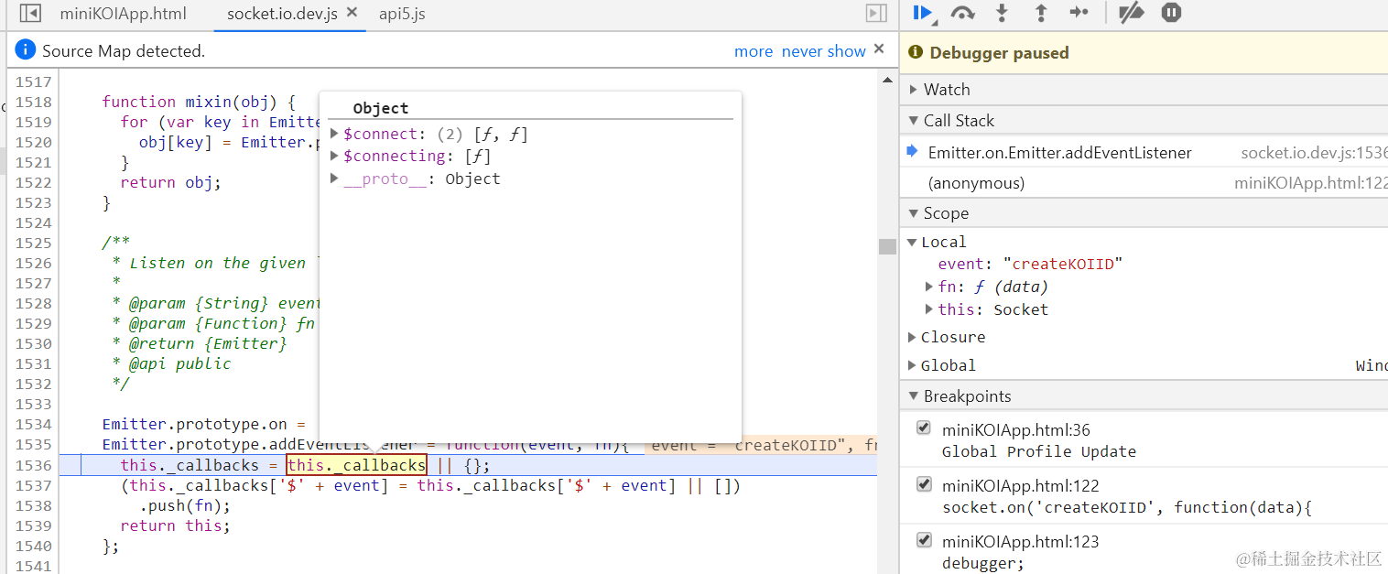Click line number 1536 in gutter
The image size is (1388, 574).
coord(34,465)
